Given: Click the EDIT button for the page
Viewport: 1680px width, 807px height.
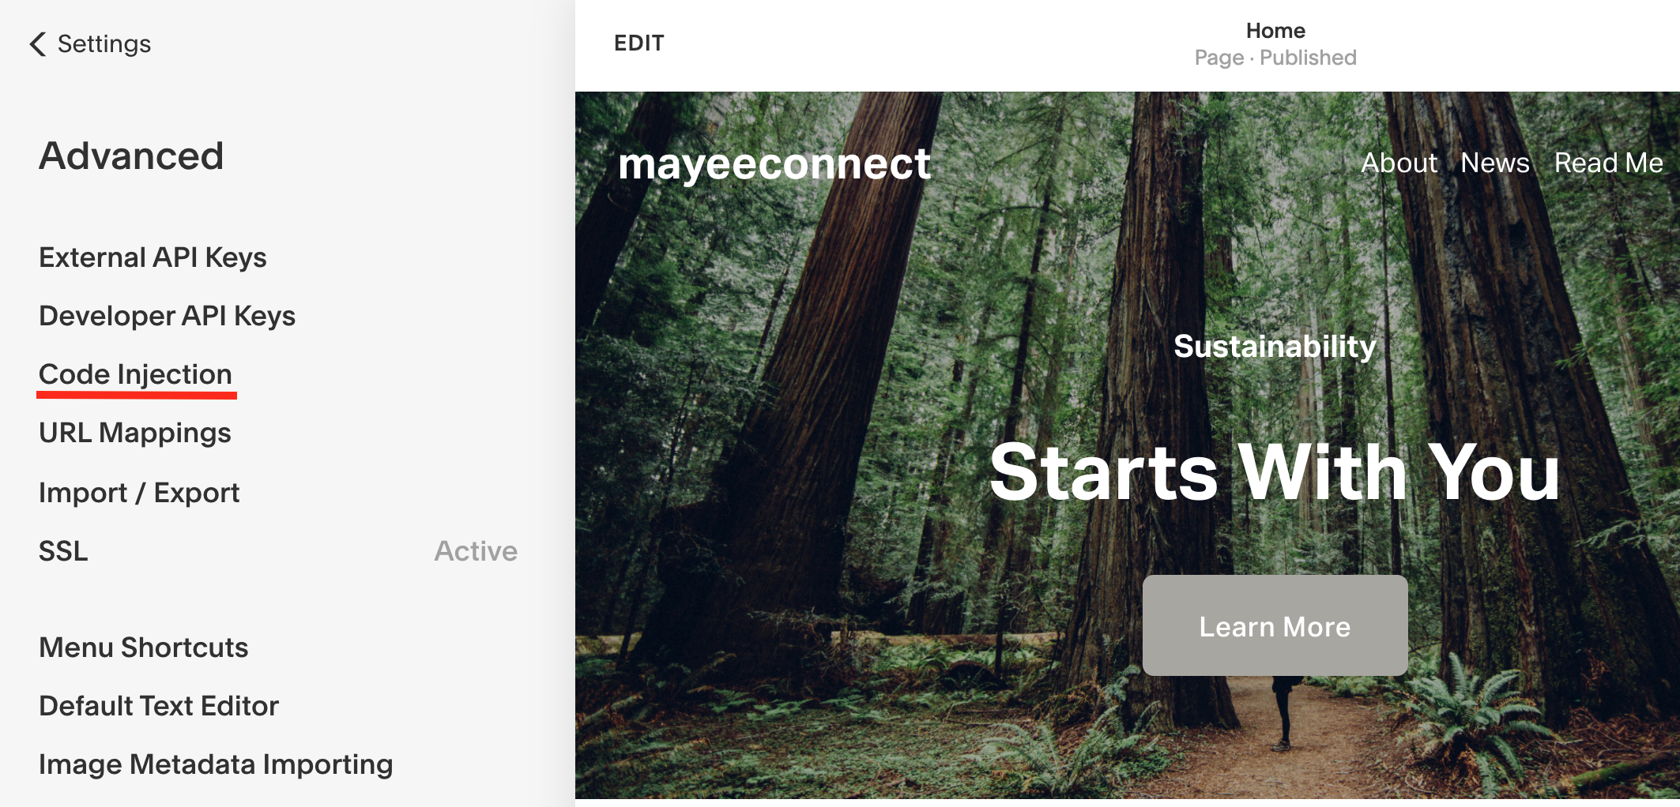Looking at the screenshot, I should [639, 43].
